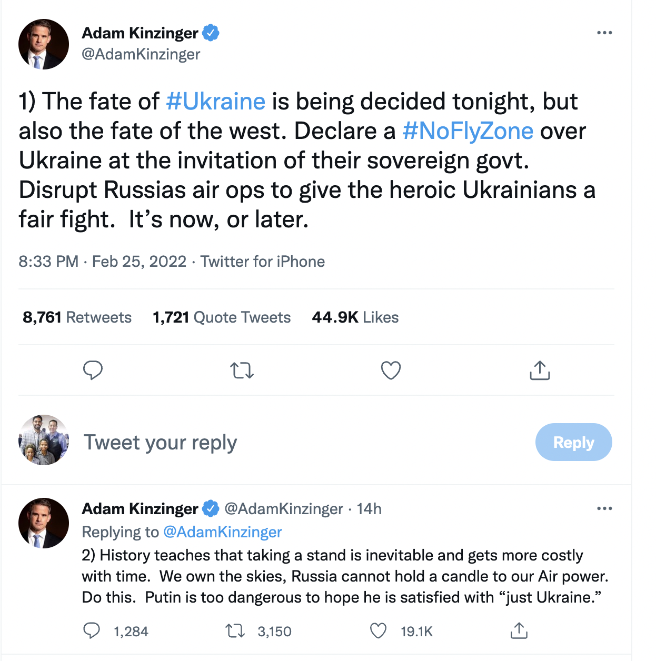
Task: Open the Twitter for iPhone source link
Action: (263, 262)
